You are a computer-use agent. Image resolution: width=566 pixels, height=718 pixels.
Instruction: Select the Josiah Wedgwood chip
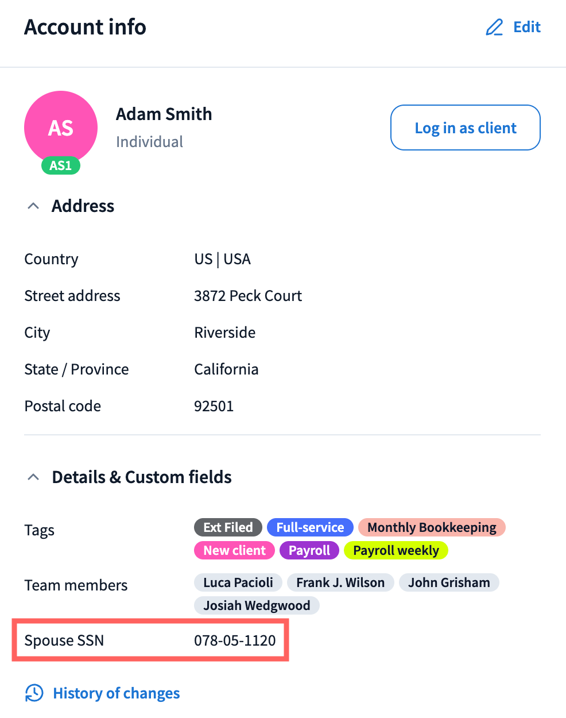[257, 605]
